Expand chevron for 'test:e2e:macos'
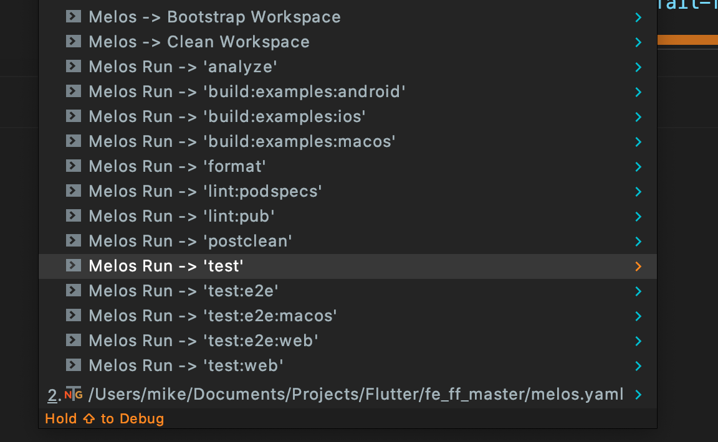This screenshot has height=442, width=718. (x=638, y=316)
